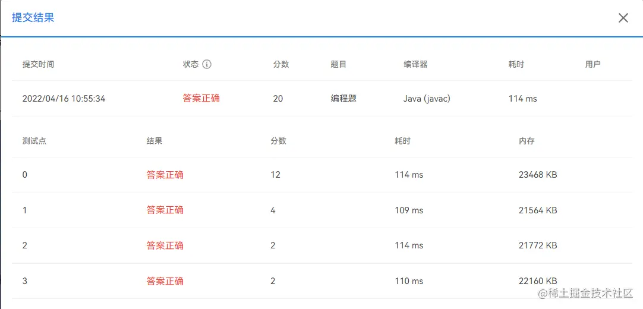Screen dimensions: 643x309
Task: Click the 编译器 column header
Action: pos(415,64)
